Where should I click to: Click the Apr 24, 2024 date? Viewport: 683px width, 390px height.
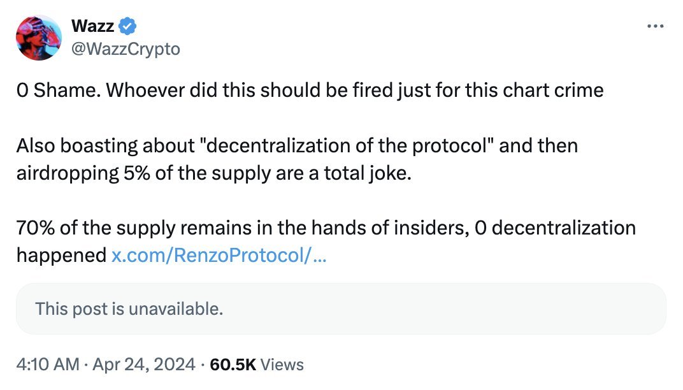click(x=144, y=365)
